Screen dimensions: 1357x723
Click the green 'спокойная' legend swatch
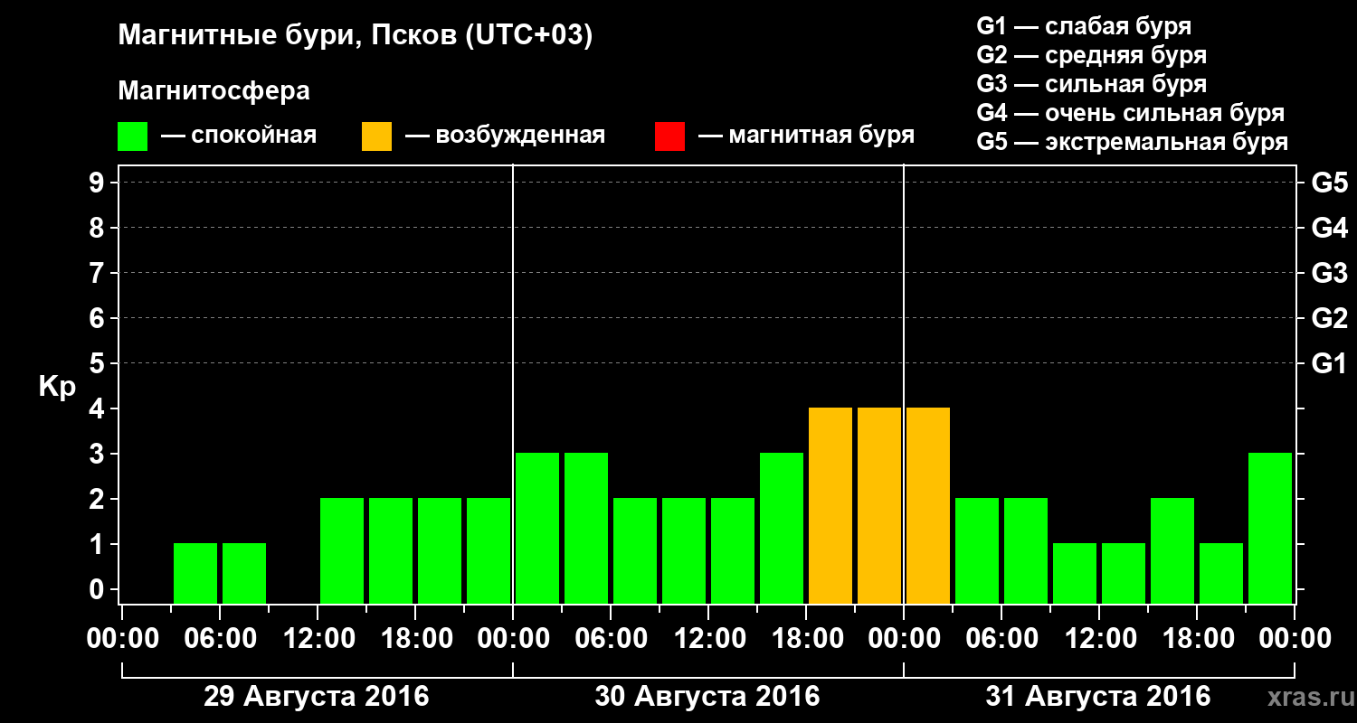(132, 136)
